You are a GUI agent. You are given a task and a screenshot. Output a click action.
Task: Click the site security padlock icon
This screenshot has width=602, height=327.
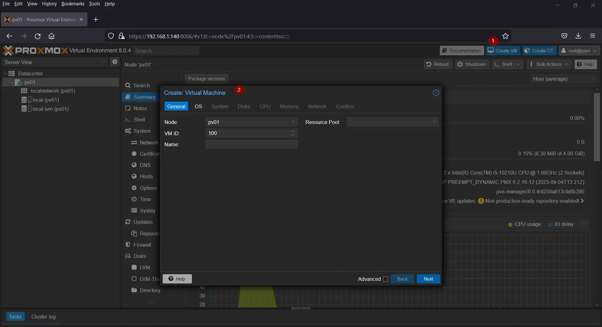pos(121,36)
